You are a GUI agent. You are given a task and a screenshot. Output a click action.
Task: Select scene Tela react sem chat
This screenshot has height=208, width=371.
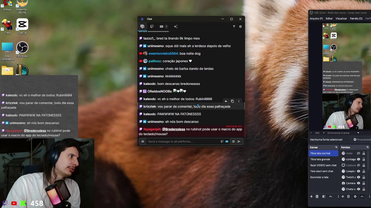point(323,171)
